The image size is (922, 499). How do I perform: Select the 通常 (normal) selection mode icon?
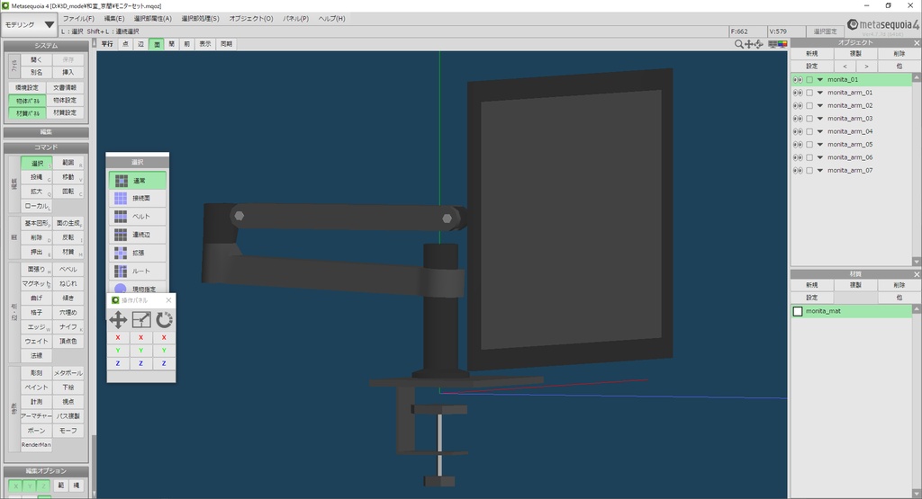click(122, 181)
